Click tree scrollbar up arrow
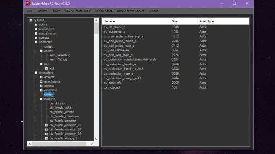Viewport: 275px width, 154px height. (x=96, y=21)
